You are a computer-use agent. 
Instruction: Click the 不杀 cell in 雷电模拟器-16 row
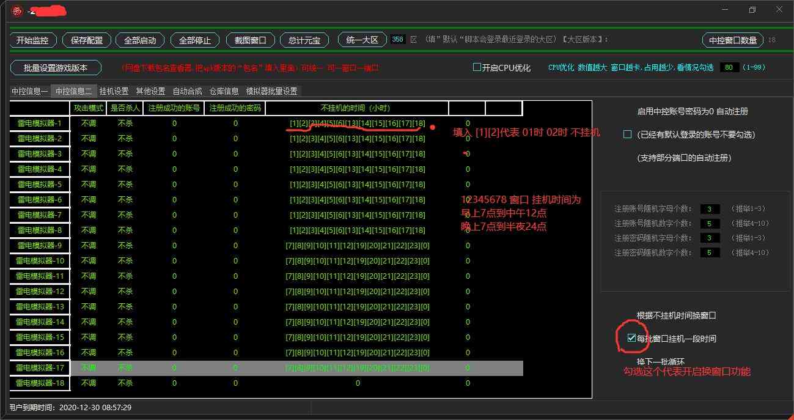(x=125, y=353)
